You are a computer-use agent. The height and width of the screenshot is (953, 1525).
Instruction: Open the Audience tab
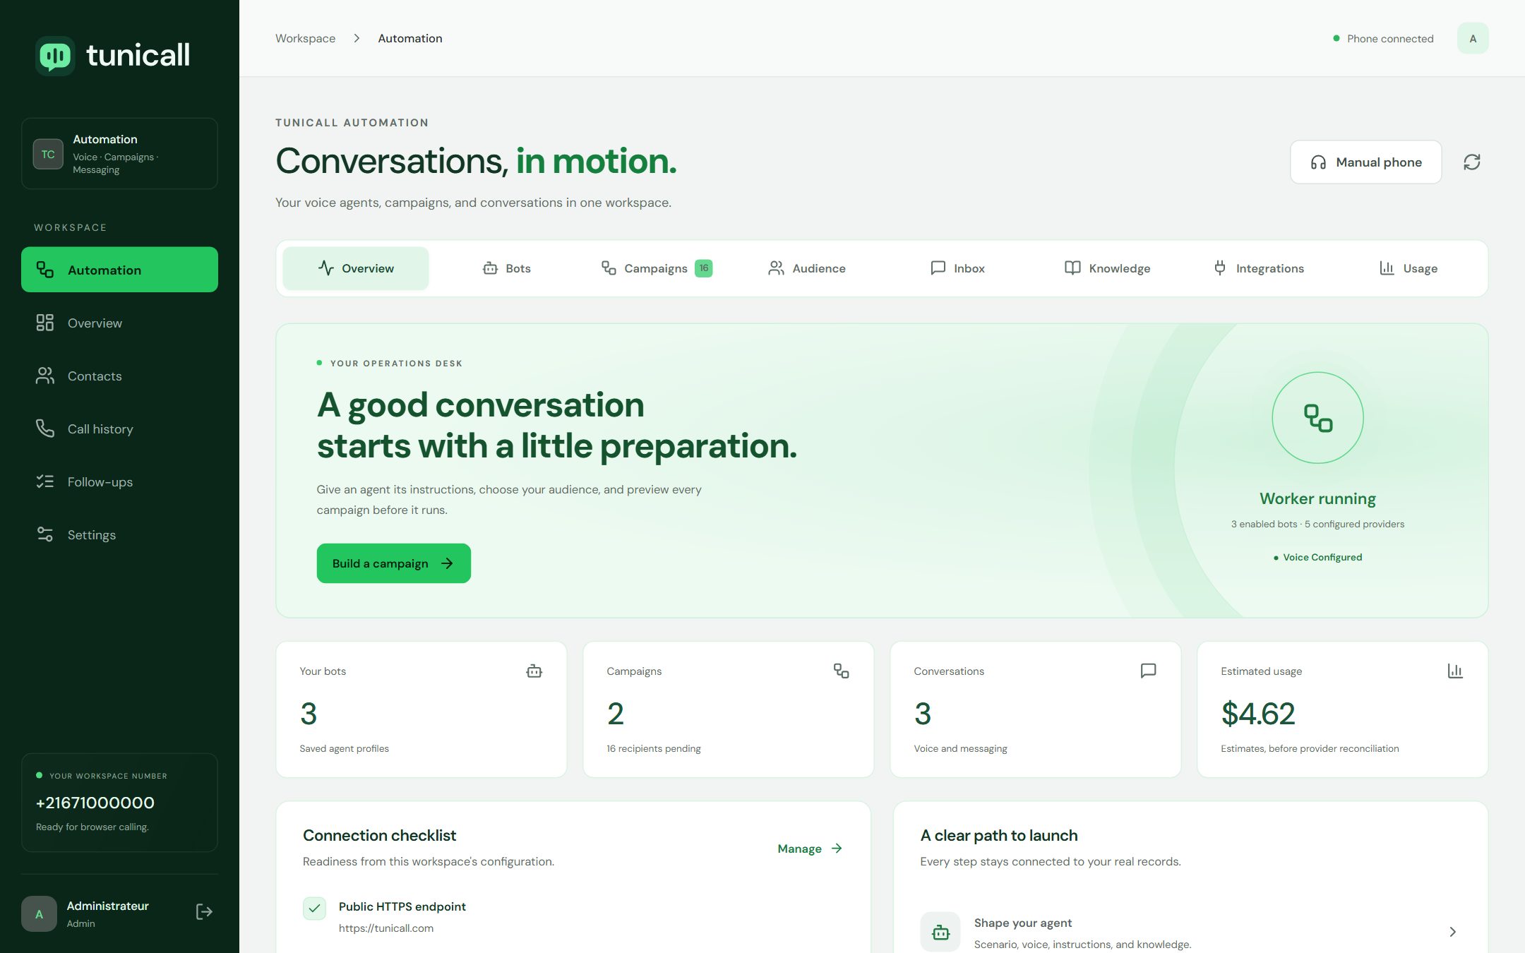point(807,268)
